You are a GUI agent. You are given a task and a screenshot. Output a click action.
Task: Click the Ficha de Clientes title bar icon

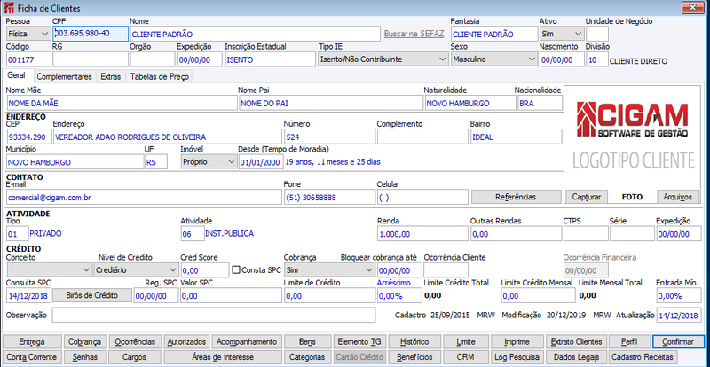[8, 7]
